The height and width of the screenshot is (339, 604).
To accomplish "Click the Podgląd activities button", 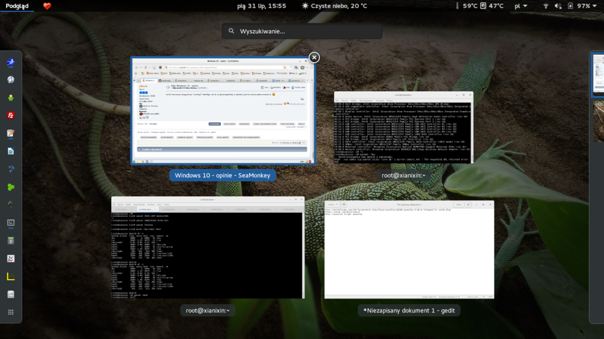I will [17, 6].
